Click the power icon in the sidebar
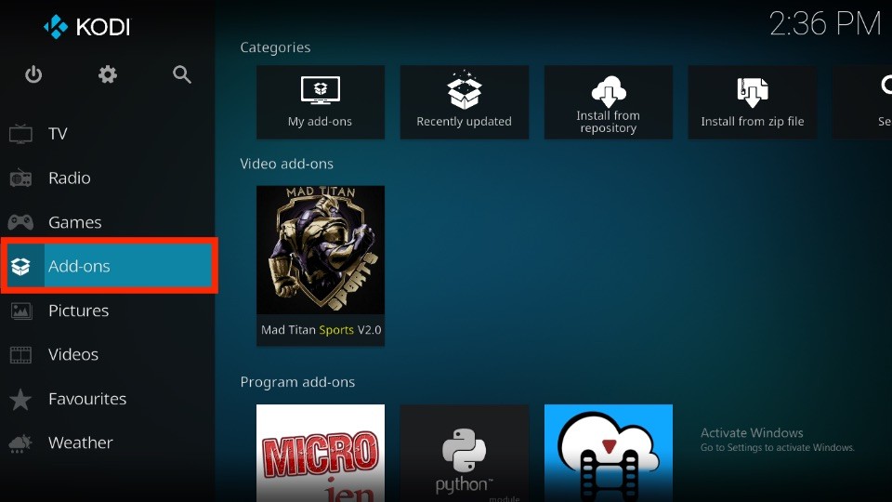Viewport: 892px width, 502px height. click(33, 74)
